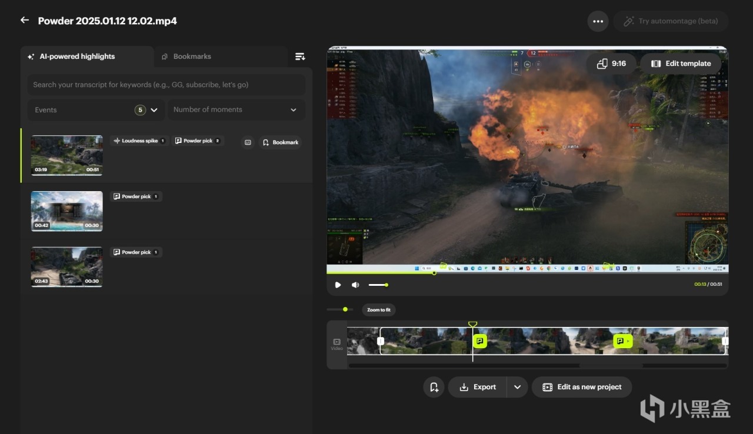
Task: Click the right trim handle of the clip
Action: (x=725, y=341)
